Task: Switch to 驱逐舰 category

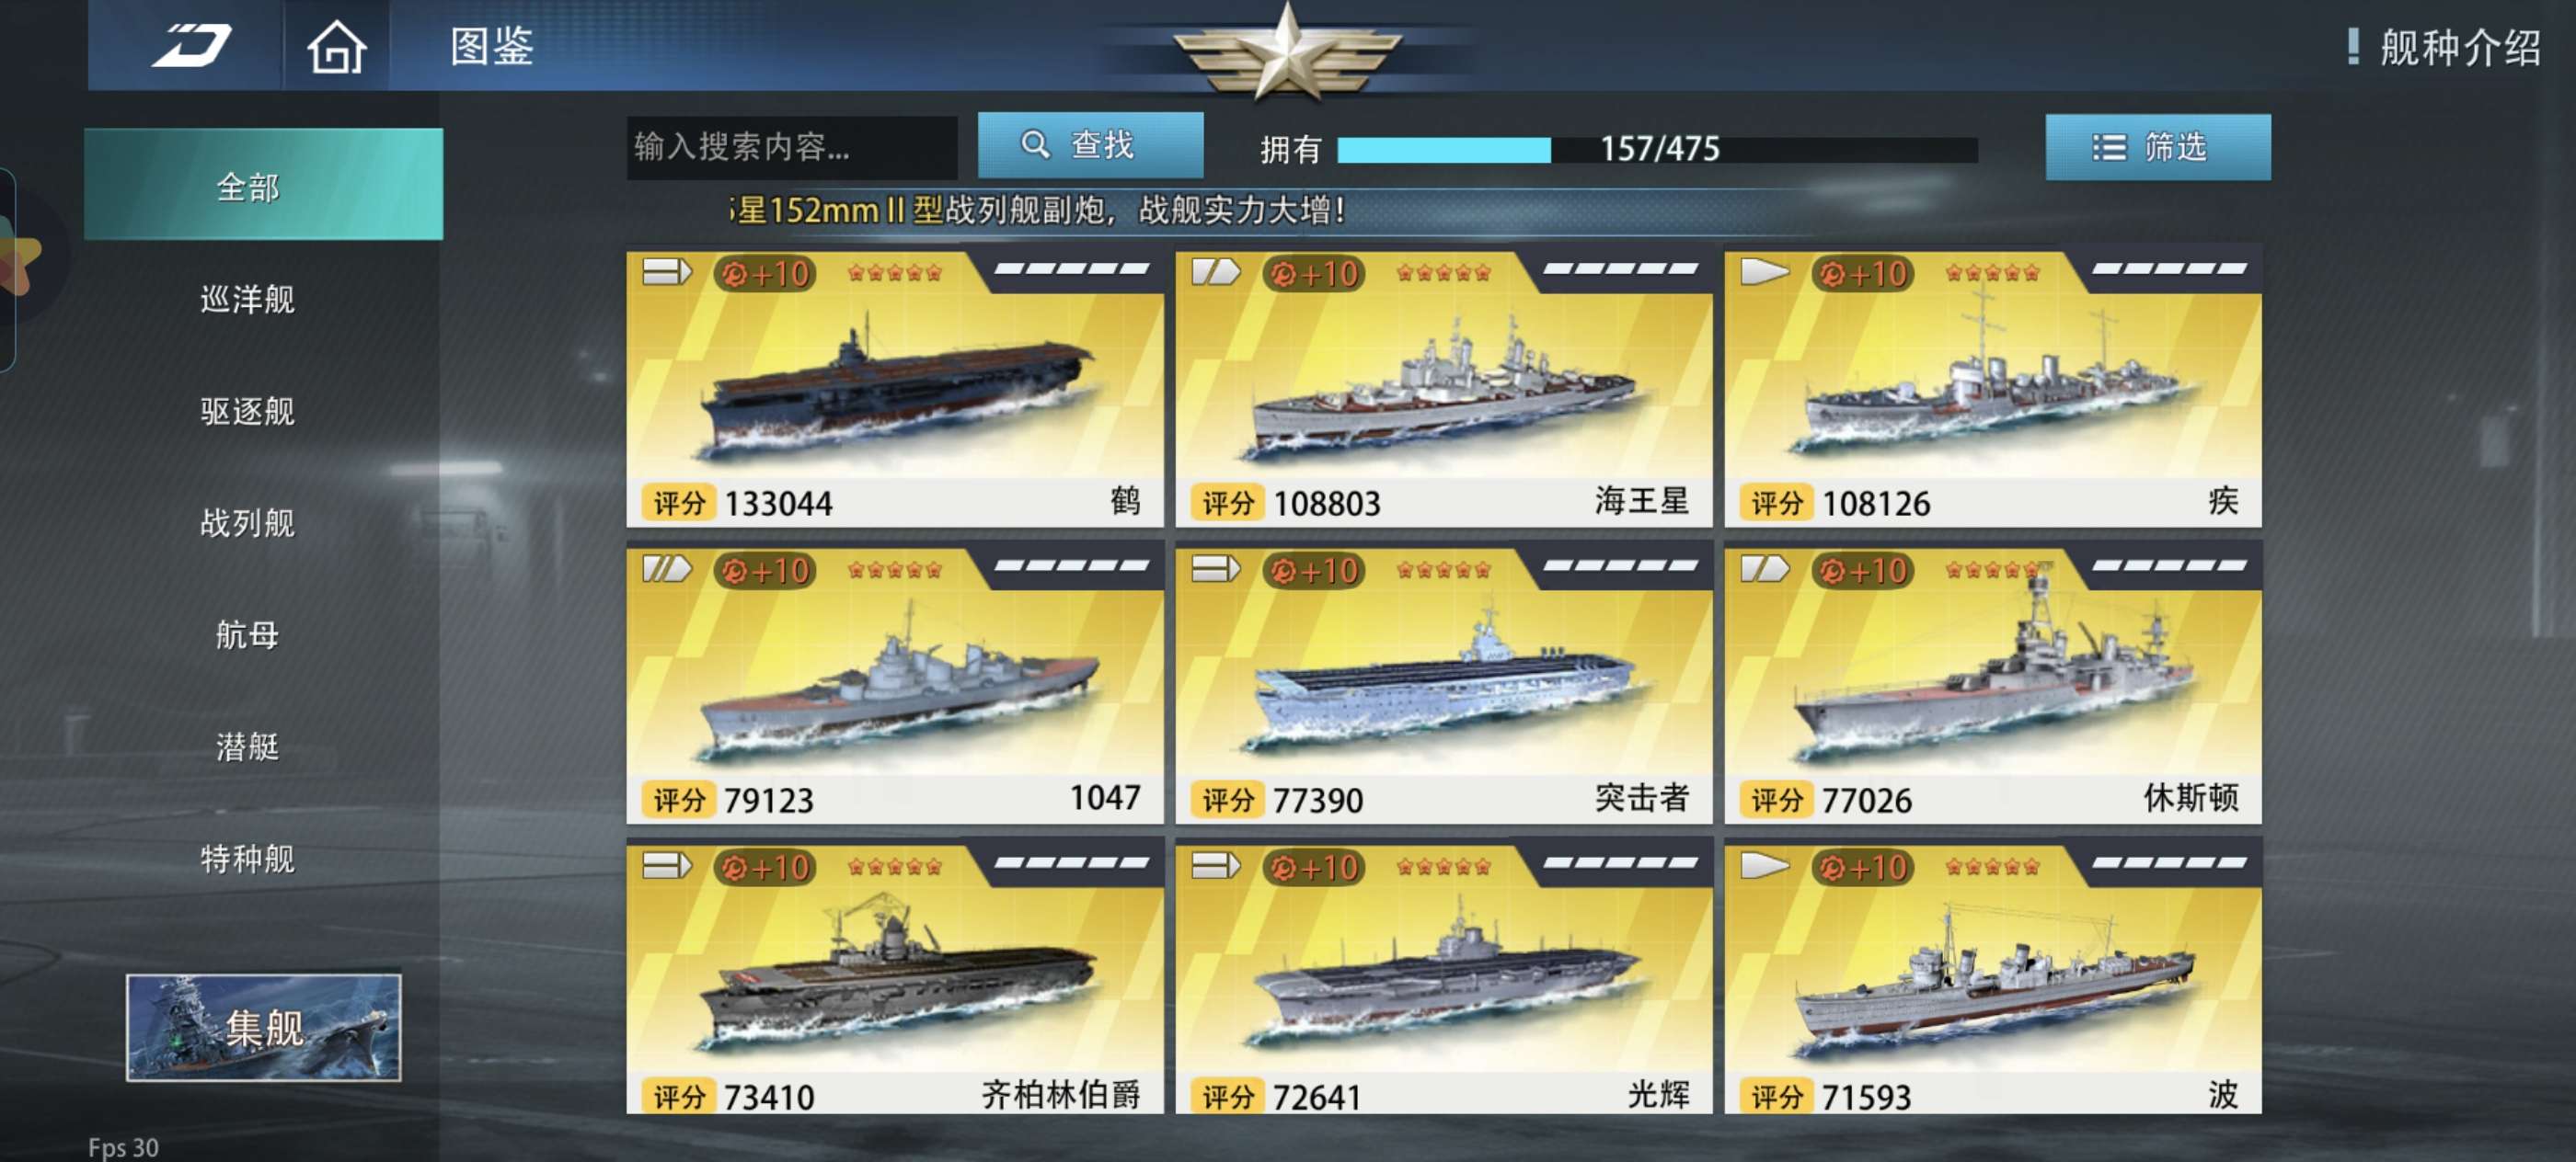Action: [x=247, y=410]
